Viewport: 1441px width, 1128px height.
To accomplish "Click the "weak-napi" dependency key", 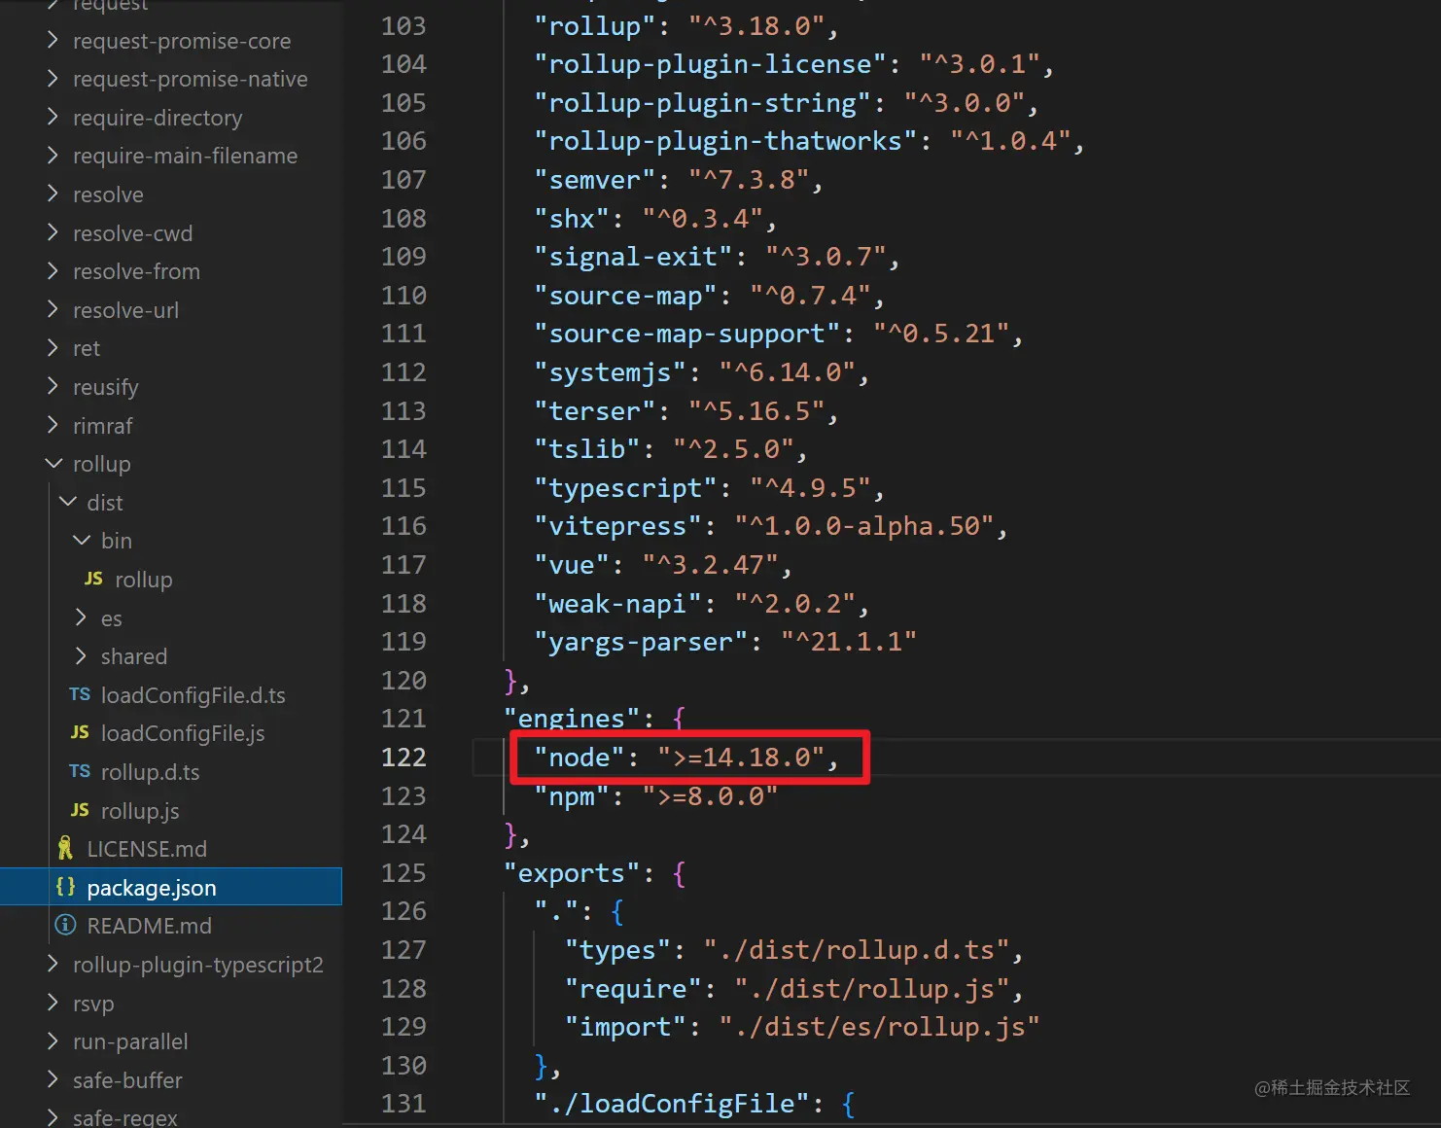I will click(617, 604).
